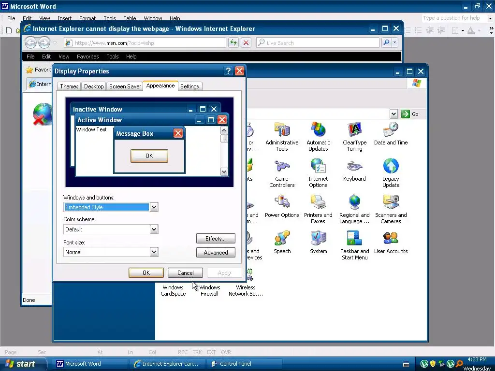Open Printers and Faxes icon
Screen dimensions: 495x371
318,209
